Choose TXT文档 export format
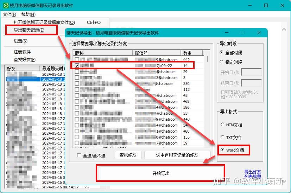The width and height of the screenshot is (291, 193). pyautogui.click(x=222, y=137)
